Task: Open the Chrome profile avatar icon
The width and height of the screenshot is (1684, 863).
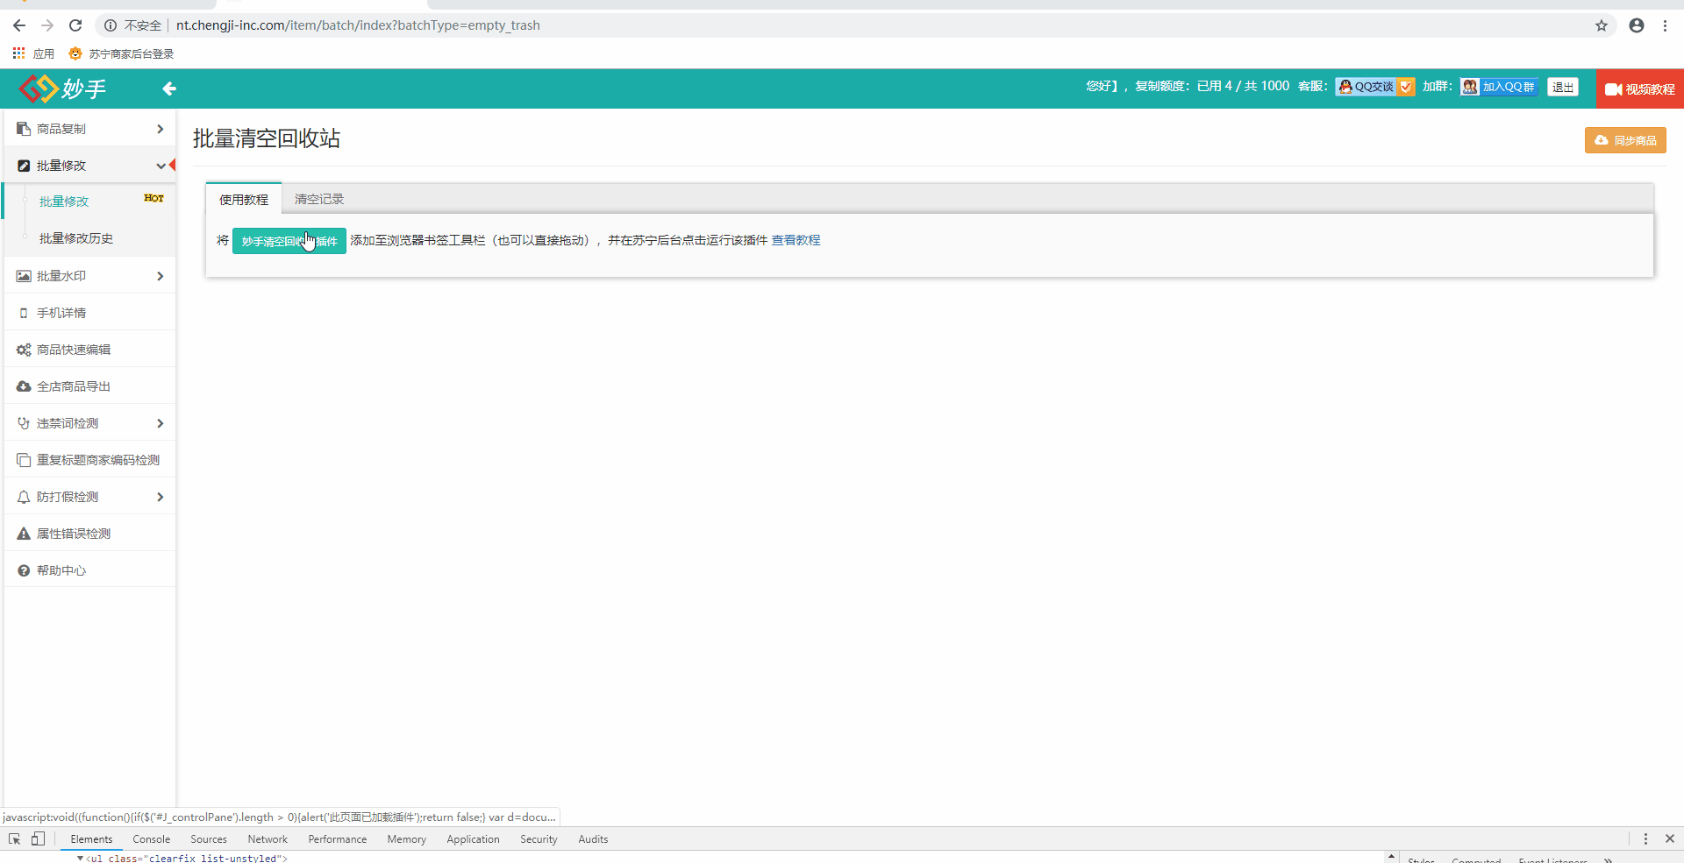Action: click(1637, 25)
